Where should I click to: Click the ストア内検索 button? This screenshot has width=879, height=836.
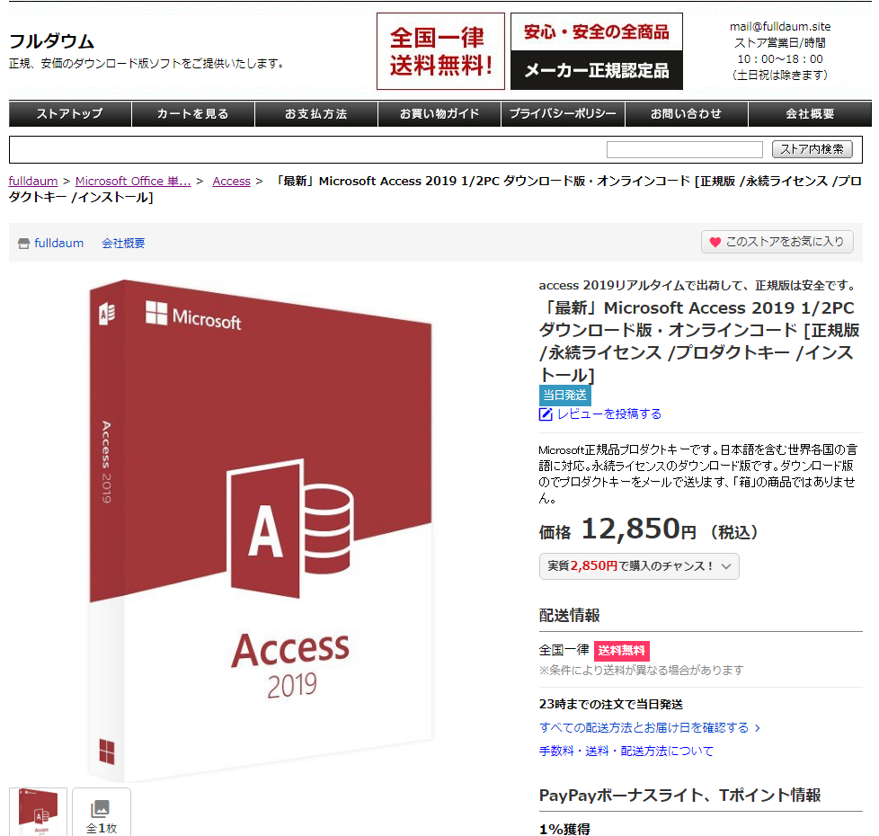[812, 149]
